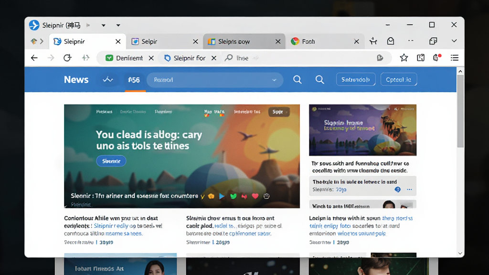The height and width of the screenshot is (275, 489).
Task: Click the trend line icon beside News
Action: [108, 80]
